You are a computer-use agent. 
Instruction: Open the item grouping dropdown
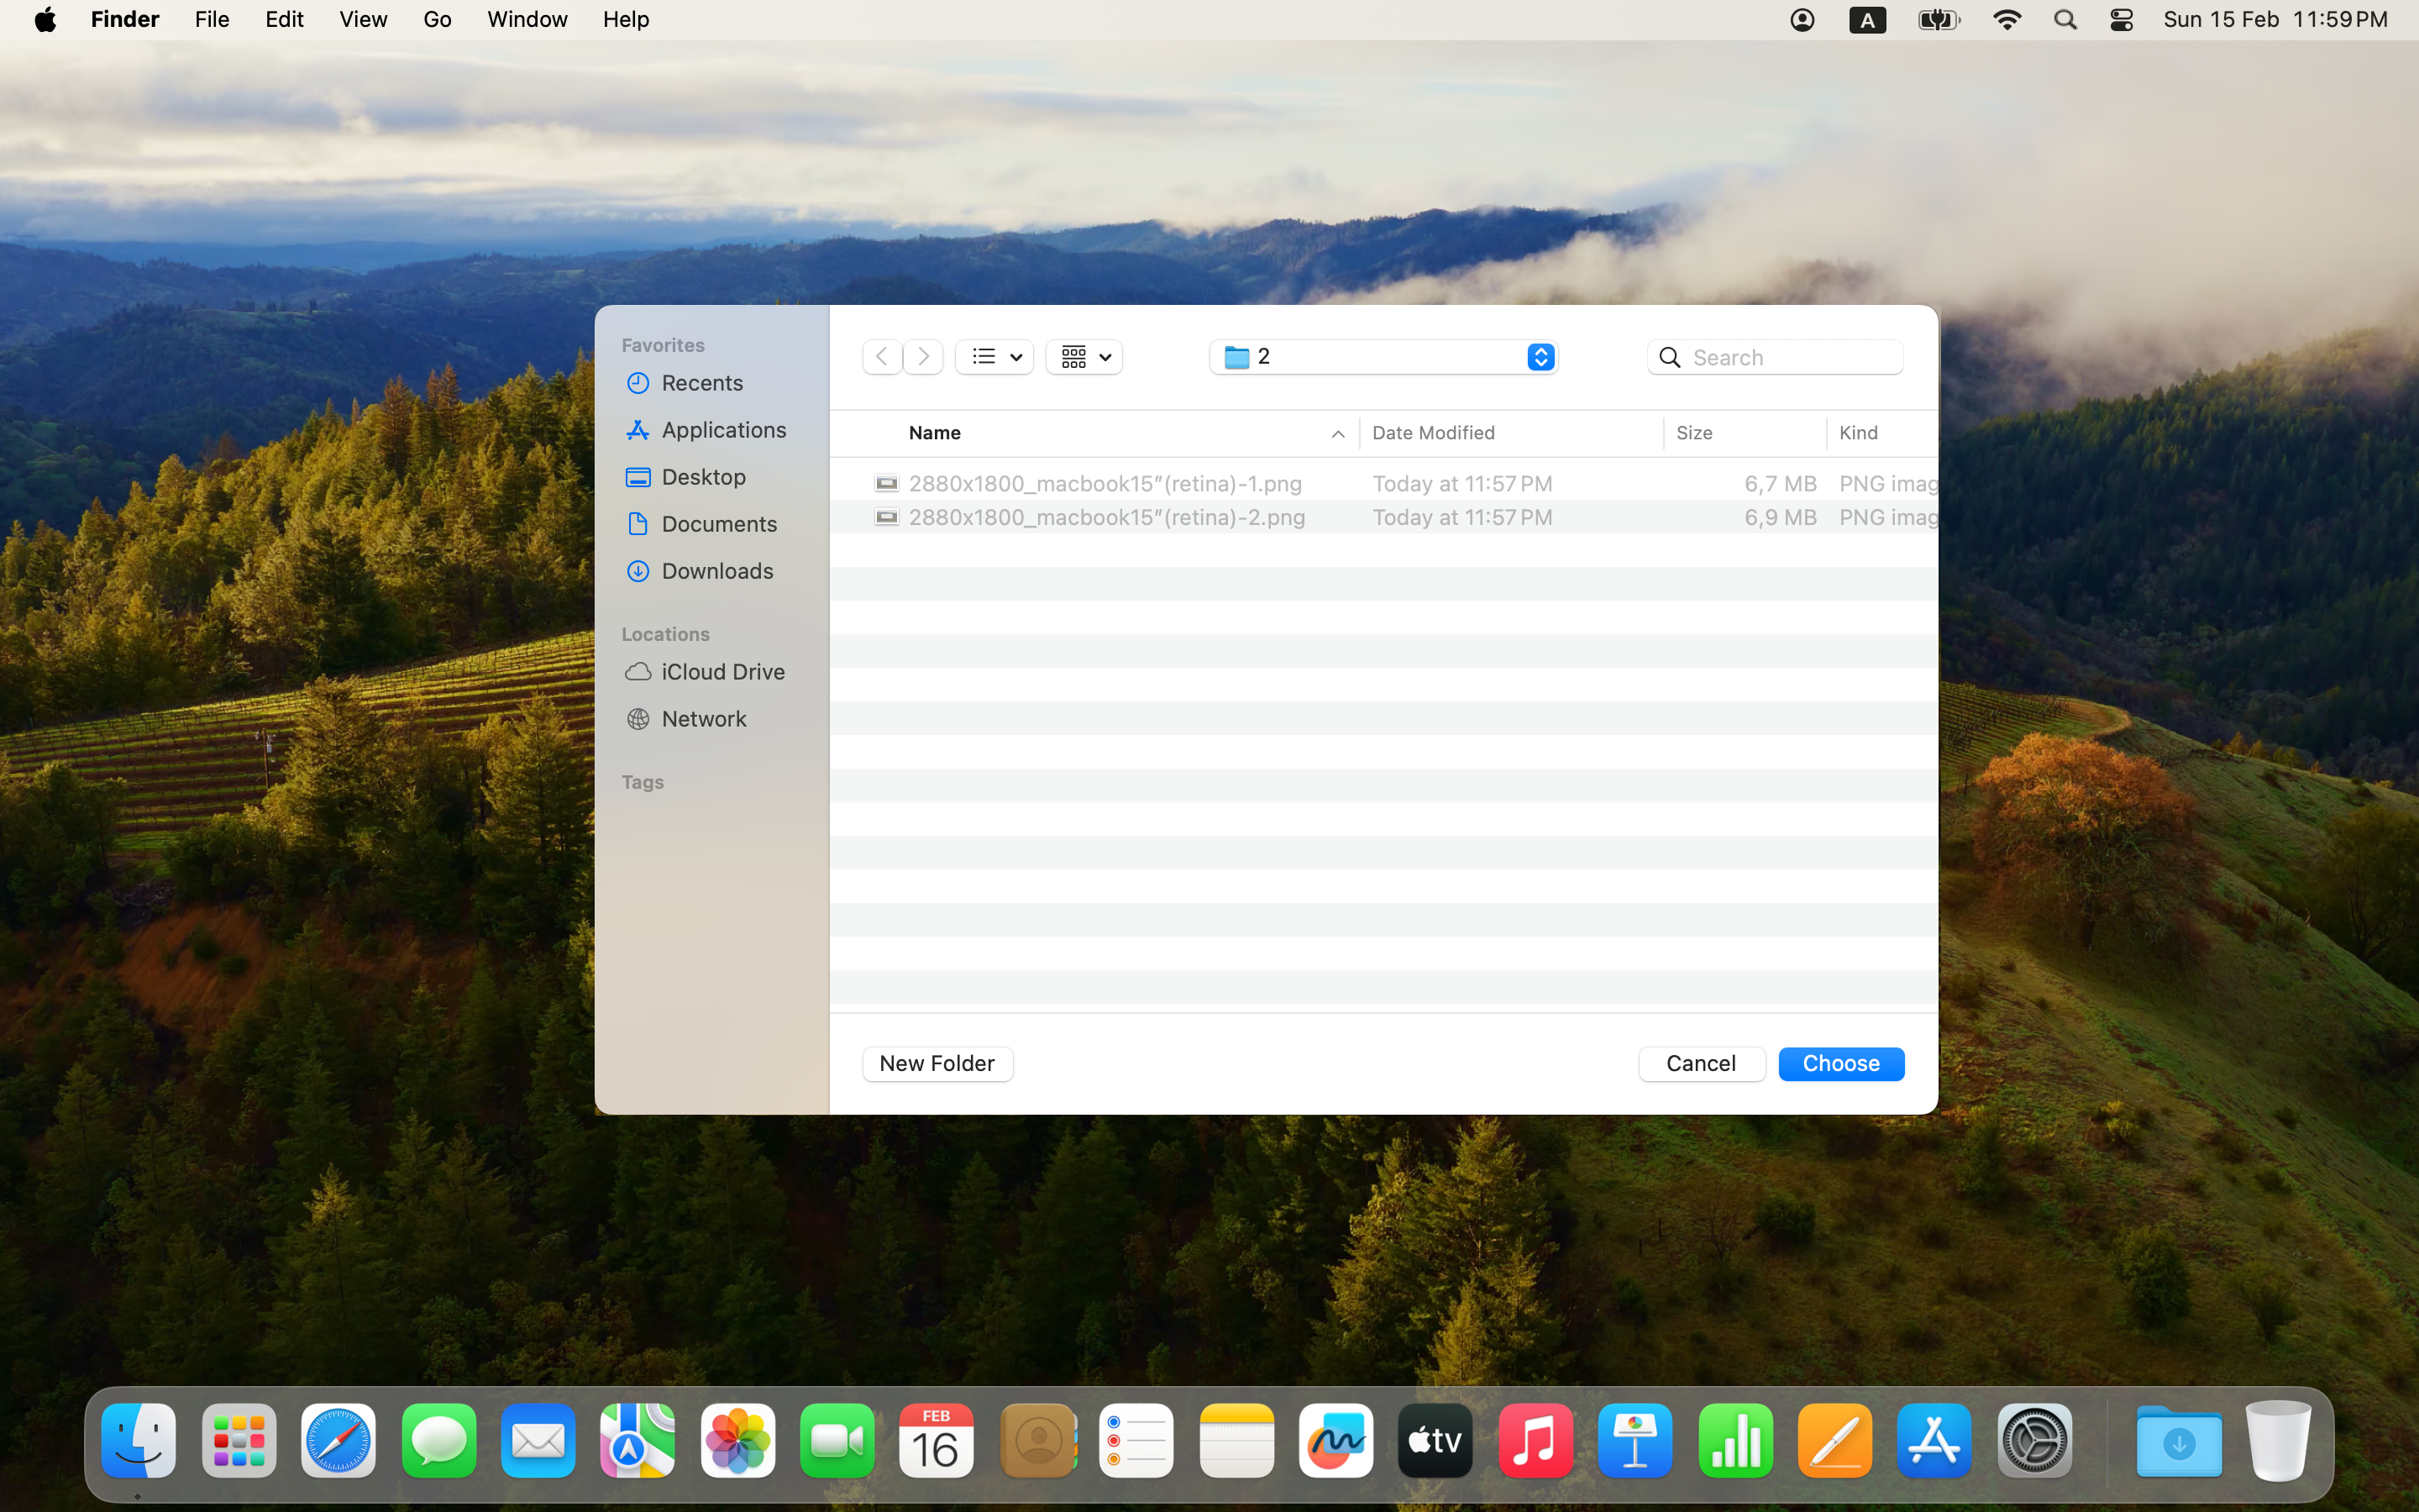click(1084, 357)
